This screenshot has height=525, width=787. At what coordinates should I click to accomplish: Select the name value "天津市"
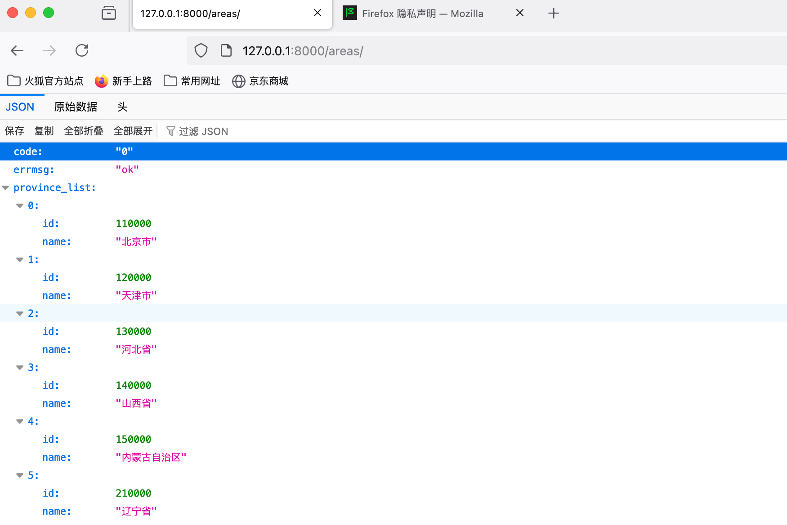tap(136, 295)
